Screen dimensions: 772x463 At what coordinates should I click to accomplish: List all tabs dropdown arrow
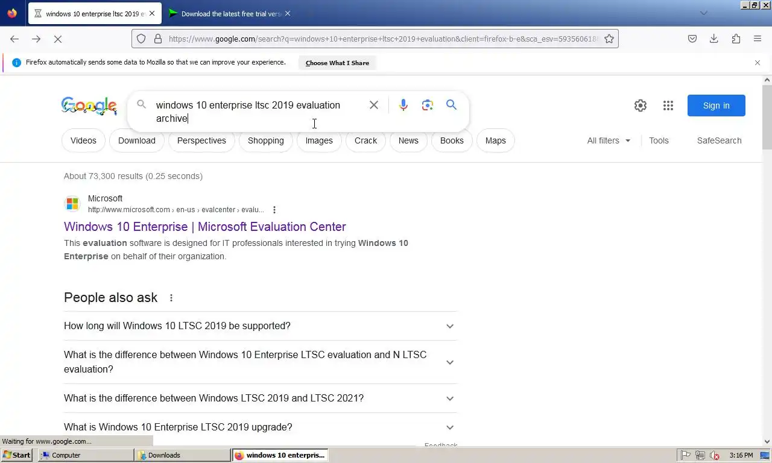point(704,13)
